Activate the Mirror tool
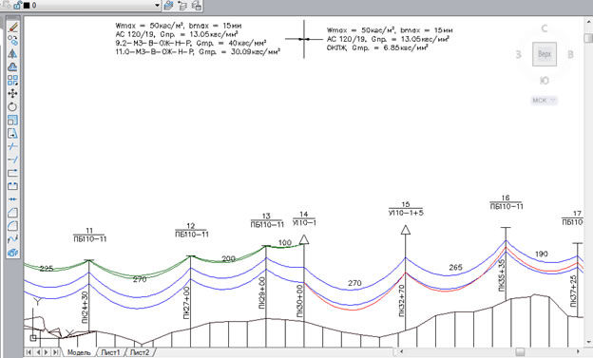Viewport: 593px width, 358px height. [x=12, y=54]
